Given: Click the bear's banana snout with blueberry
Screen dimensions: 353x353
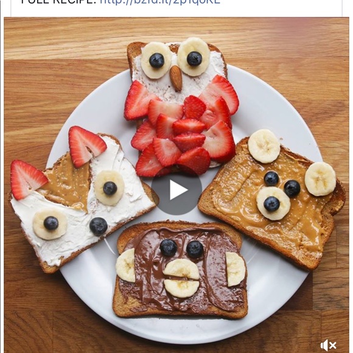Looking at the screenshot, I should click(273, 203).
